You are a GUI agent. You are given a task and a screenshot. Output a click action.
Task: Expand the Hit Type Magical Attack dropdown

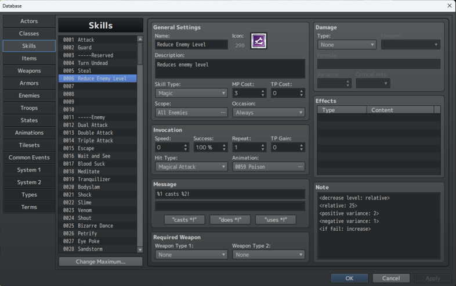(191, 167)
